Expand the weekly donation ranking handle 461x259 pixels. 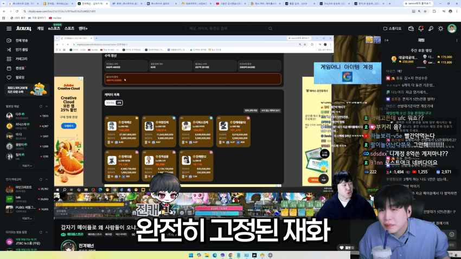tap(421, 68)
